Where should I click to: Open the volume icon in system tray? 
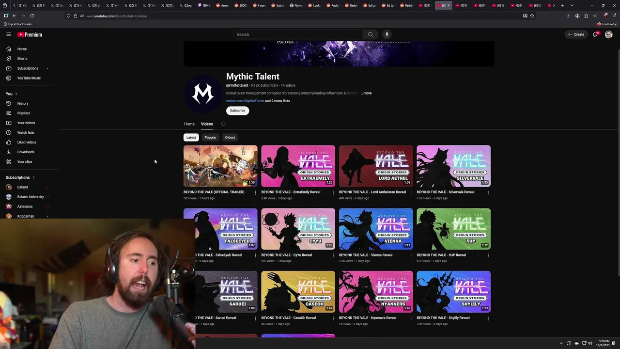coord(590,343)
